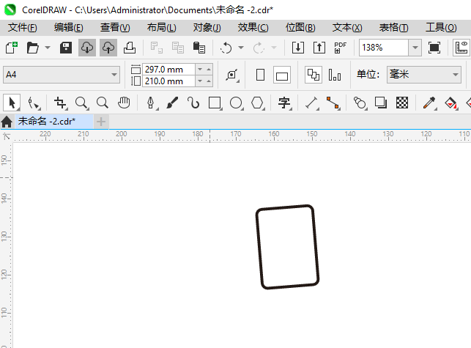Click the ruler origin corner box

point(7,136)
